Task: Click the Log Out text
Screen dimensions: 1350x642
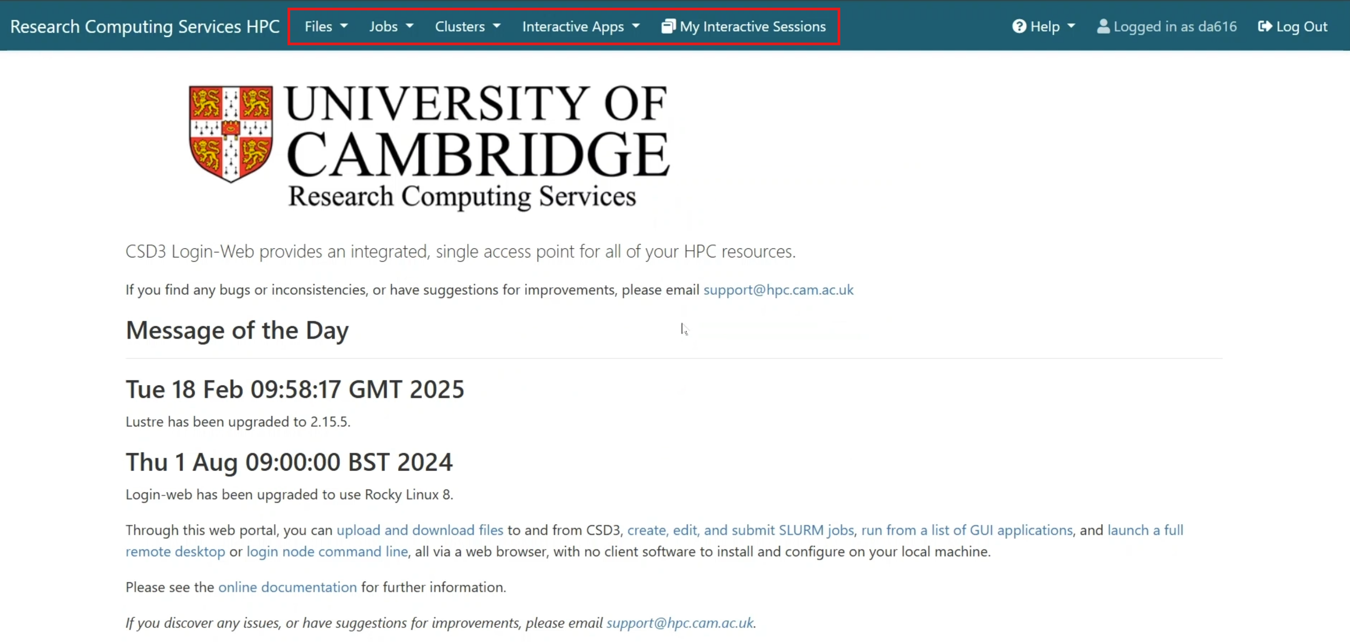Action: click(1302, 26)
